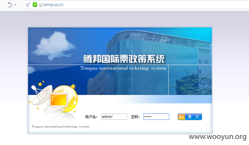
Task: Open the dropdown arrow next to back icon
Action: [x=15, y=5]
